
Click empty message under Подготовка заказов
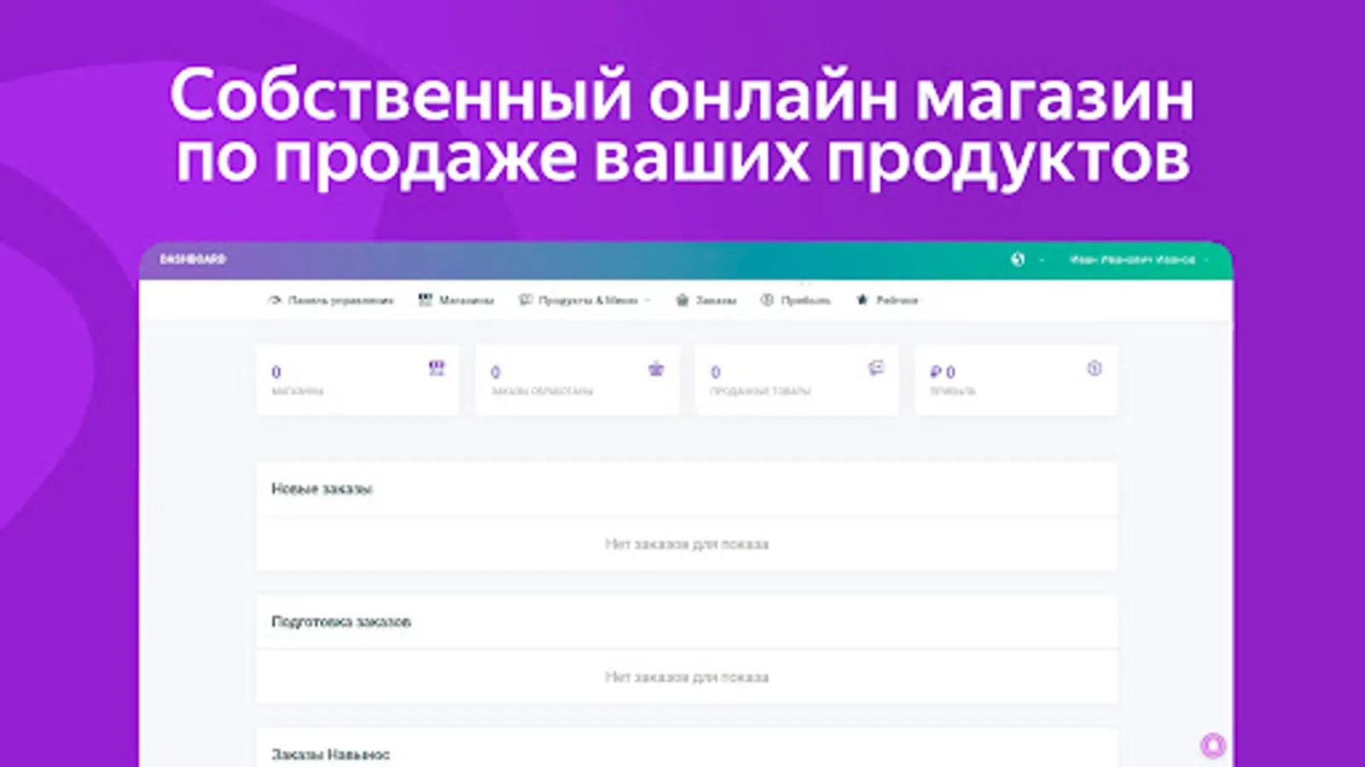coord(687,677)
